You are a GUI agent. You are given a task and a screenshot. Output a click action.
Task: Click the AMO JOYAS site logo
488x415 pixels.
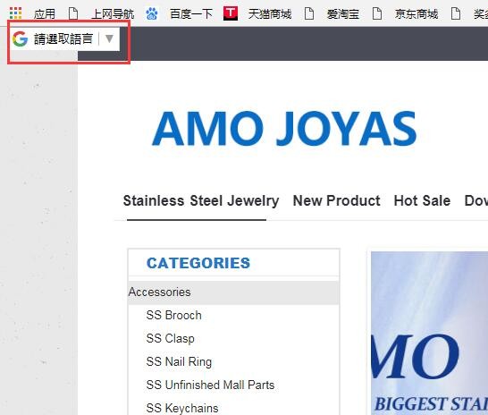pyautogui.click(x=284, y=129)
